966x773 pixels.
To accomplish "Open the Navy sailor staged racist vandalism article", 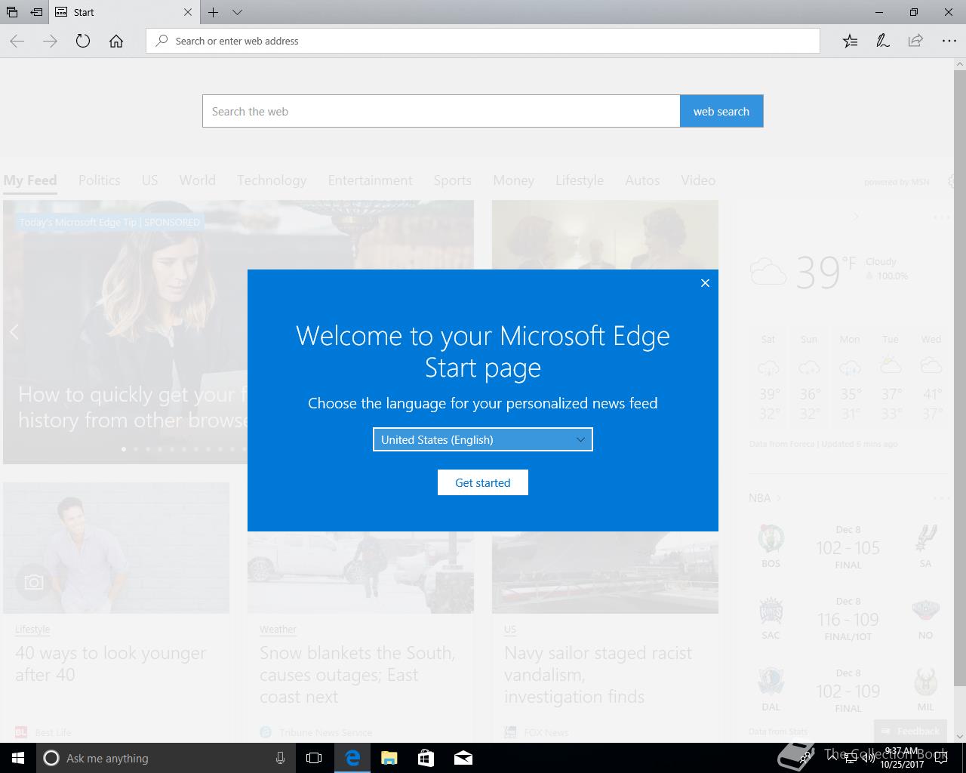I will [598, 675].
